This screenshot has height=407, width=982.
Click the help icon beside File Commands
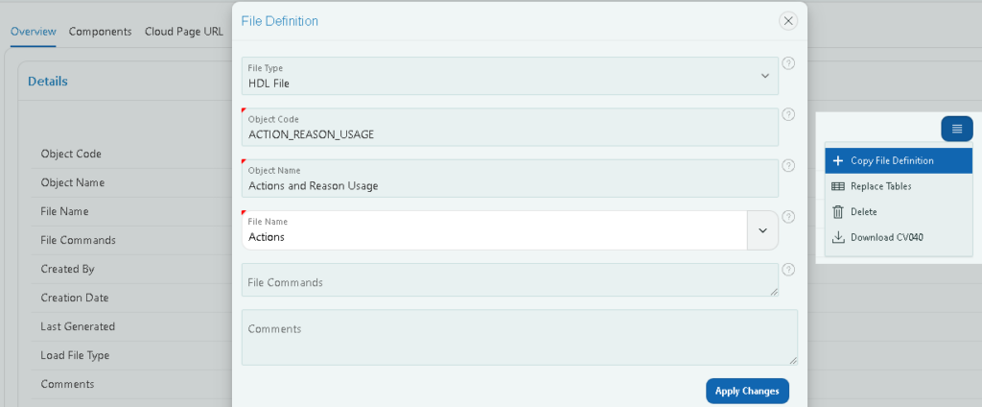[789, 270]
